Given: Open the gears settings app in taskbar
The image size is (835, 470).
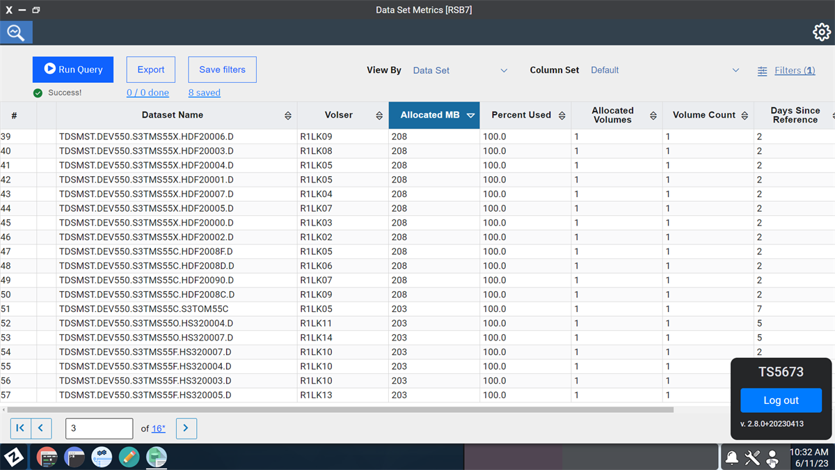Looking at the screenshot, I should [x=102, y=457].
